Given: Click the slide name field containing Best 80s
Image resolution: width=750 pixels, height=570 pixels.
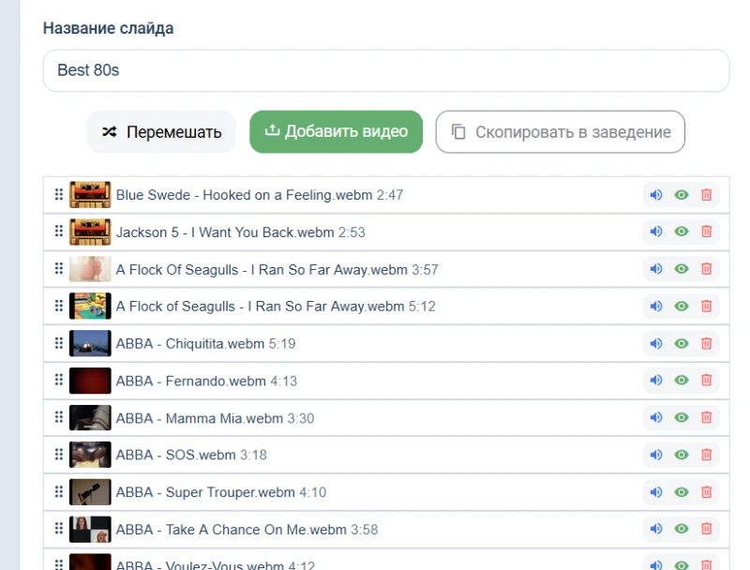Looking at the screenshot, I should pyautogui.click(x=386, y=70).
